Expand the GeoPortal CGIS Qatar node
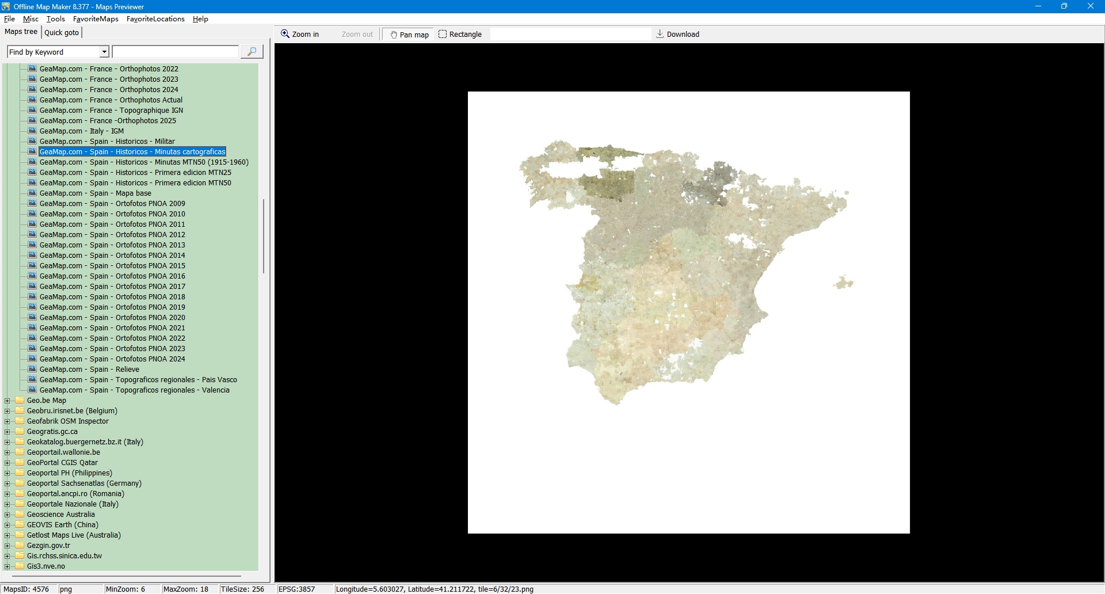The image size is (1105, 594). coord(7,463)
